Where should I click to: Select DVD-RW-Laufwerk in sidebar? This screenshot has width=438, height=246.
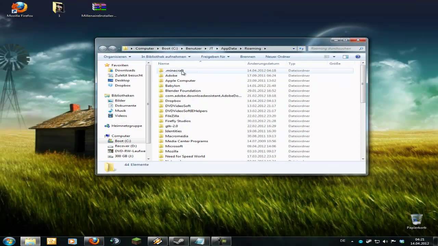(130, 151)
